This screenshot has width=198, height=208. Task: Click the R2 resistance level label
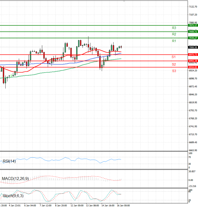click(174, 34)
